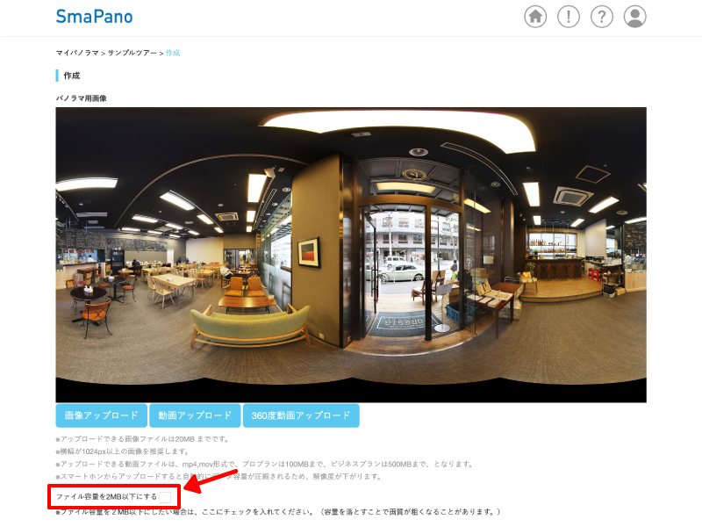Screen dimensions: 702x527
Task: Select the blue 作成 breadcrumb item
Action: [173, 54]
